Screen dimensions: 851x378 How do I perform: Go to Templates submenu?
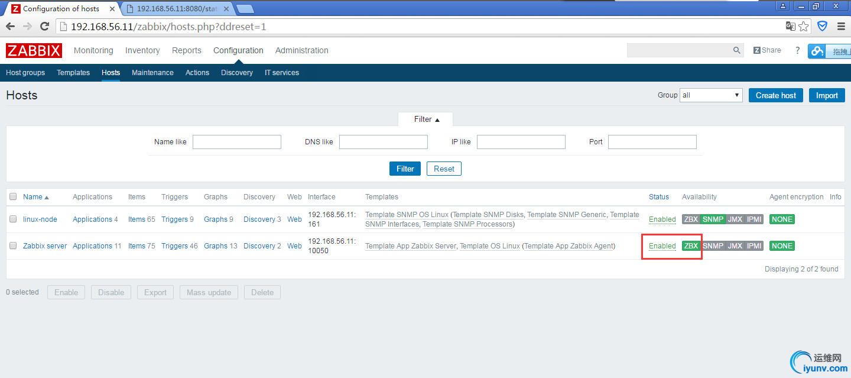click(73, 73)
